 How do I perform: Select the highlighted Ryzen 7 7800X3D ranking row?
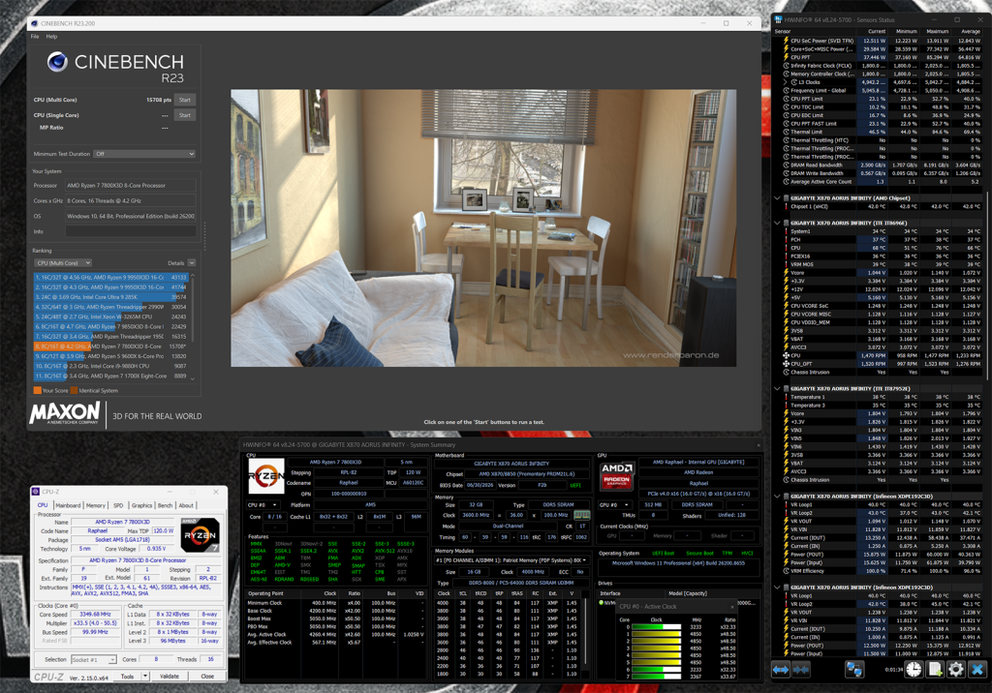pos(110,346)
